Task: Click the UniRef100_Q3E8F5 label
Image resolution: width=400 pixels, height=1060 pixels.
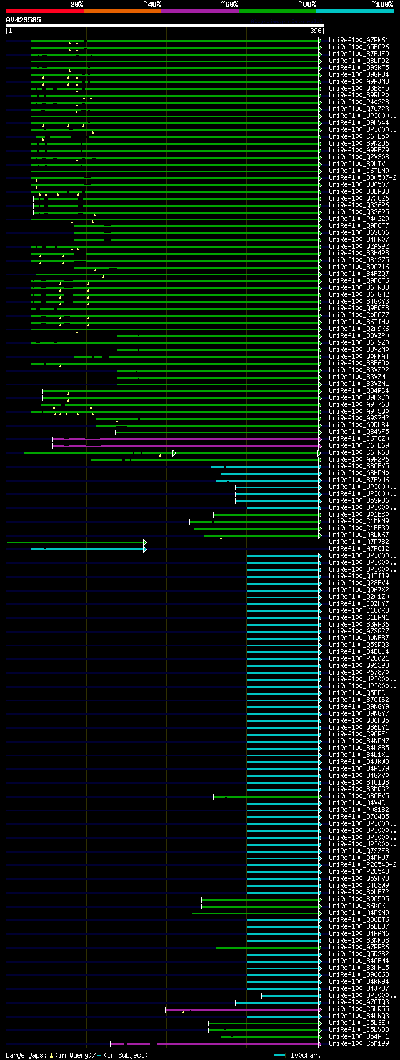Action: click(x=359, y=89)
